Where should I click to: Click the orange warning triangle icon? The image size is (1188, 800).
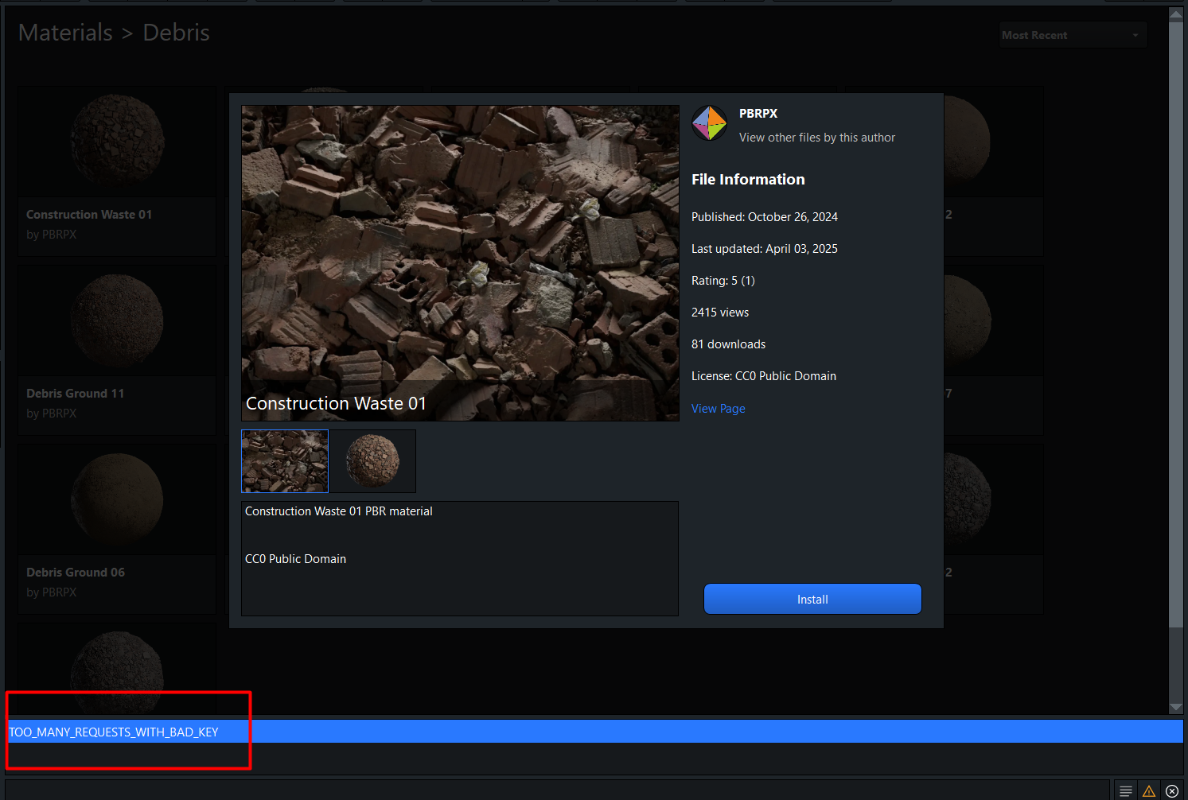1148,790
